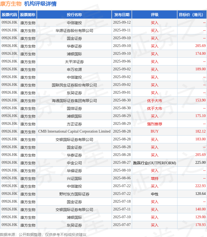Click 09926.HK in the 2025-09-12 row
Viewport: 207px width, 237px height.
coord(9,22)
